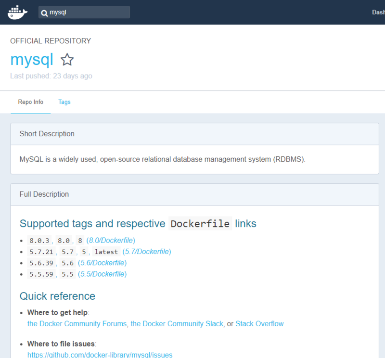Visit the Docker Community Slack link
This screenshot has height=358, width=385.
(x=177, y=324)
